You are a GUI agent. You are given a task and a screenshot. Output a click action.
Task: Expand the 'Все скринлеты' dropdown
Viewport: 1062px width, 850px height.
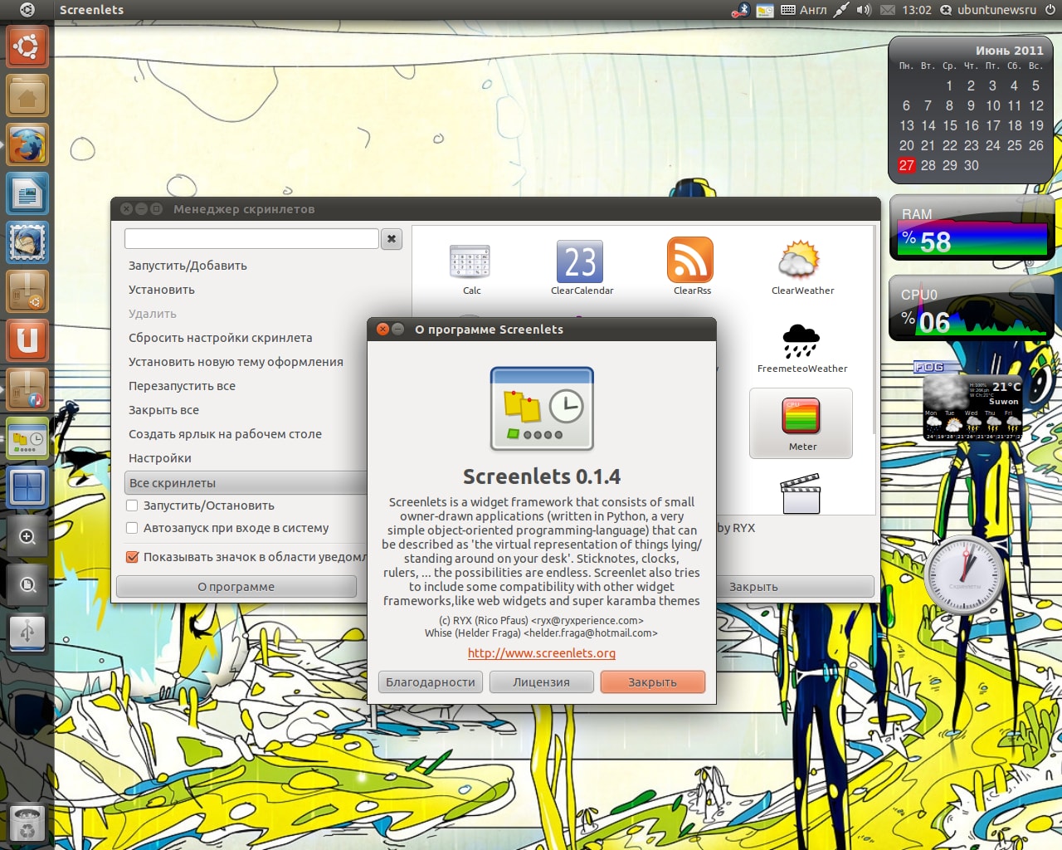click(246, 483)
